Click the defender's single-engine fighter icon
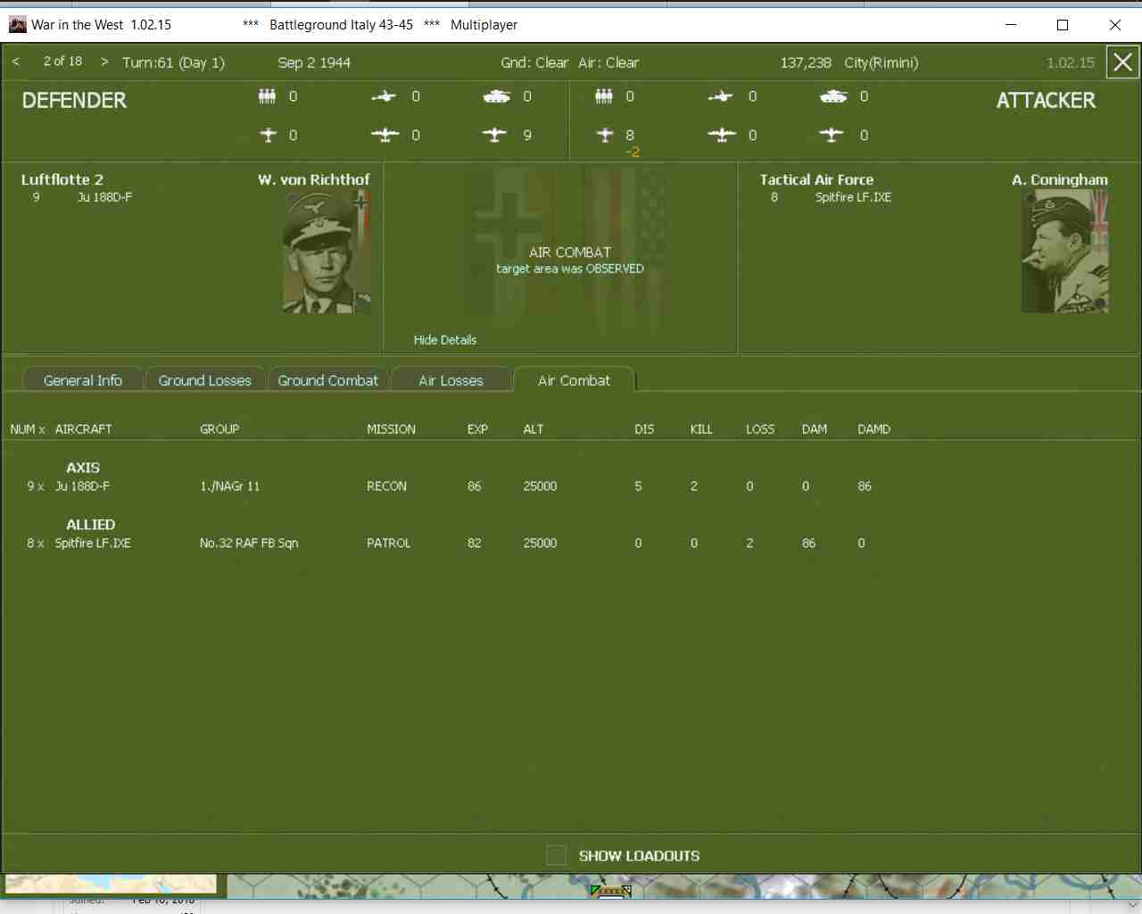This screenshot has height=914, width=1142. coord(269,135)
